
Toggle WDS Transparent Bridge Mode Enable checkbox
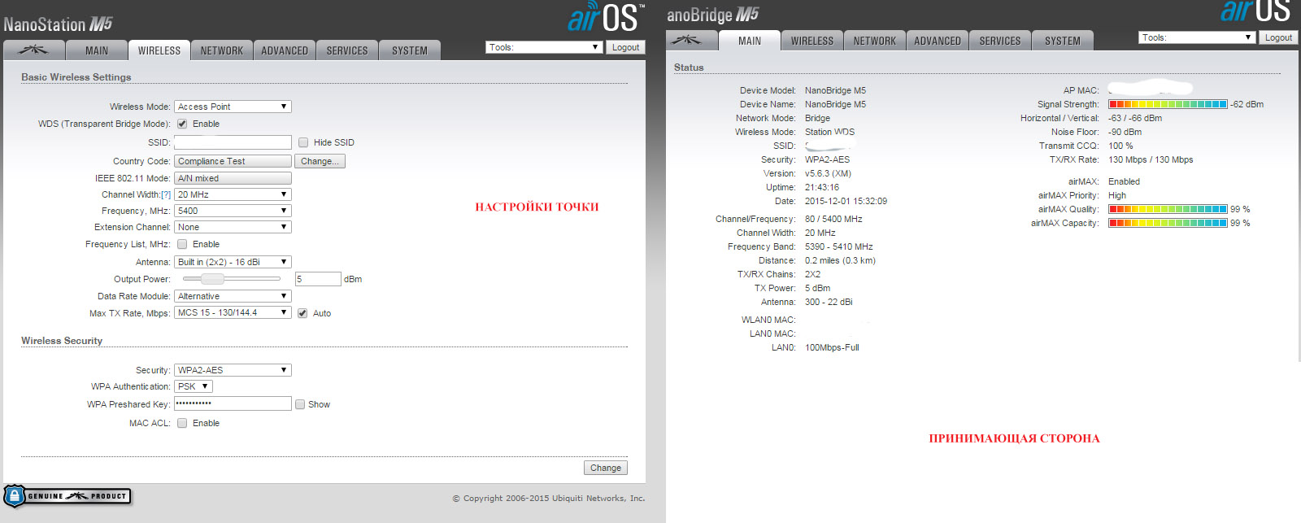click(182, 124)
